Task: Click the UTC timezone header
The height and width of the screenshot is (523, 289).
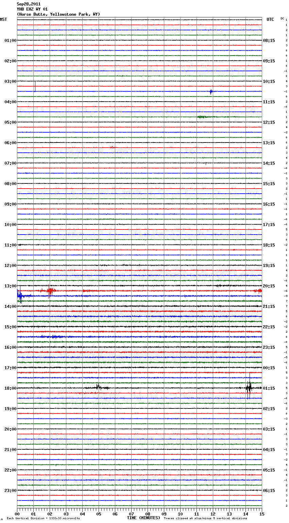Action: pyautogui.click(x=270, y=19)
